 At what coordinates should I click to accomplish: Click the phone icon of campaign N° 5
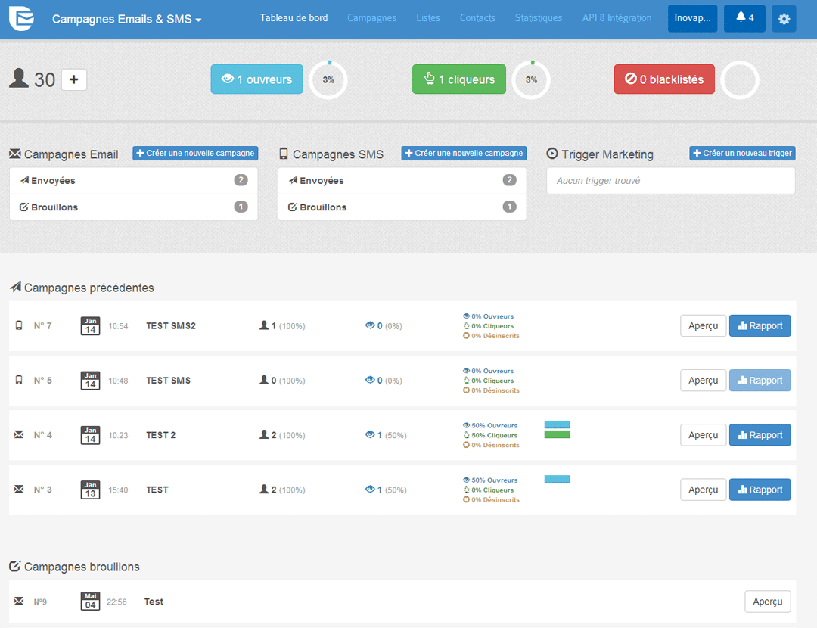[19, 380]
